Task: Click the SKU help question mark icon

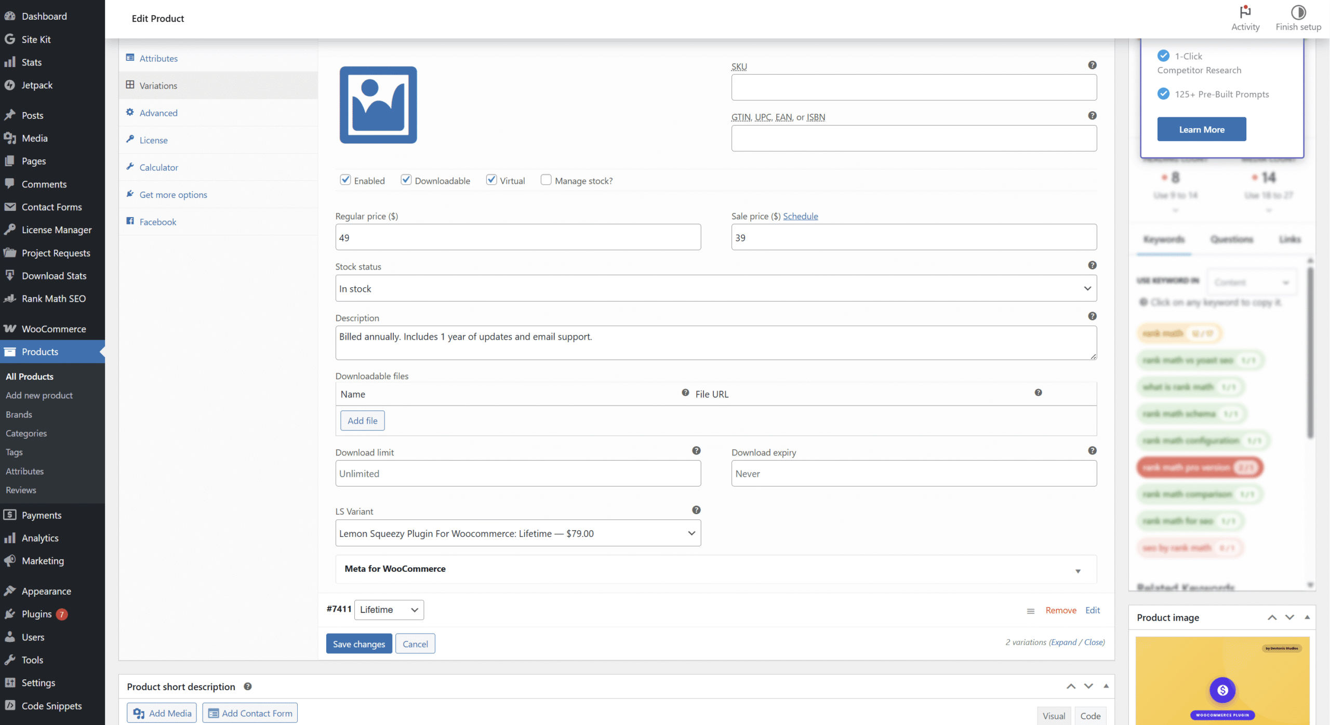Action: [1092, 65]
